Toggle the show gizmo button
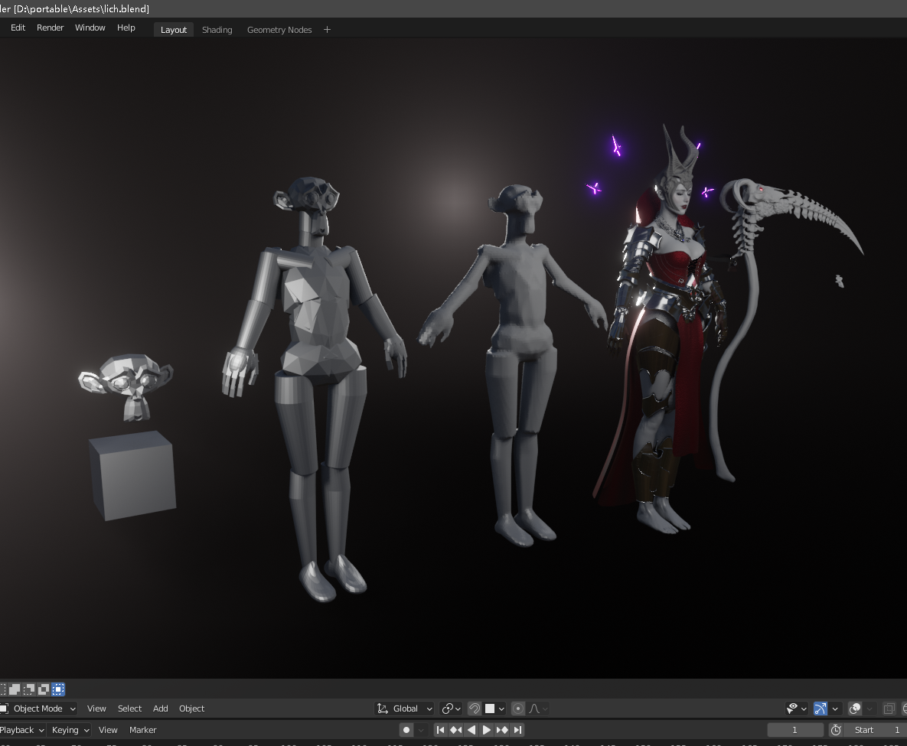Screen dimensions: 907x746 coord(821,709)
